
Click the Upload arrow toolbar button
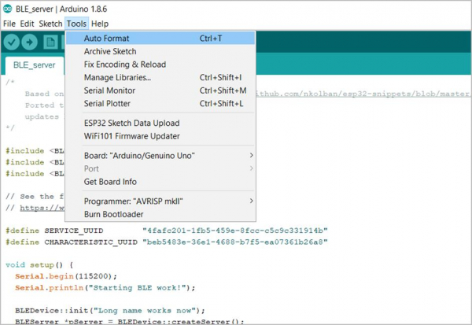tap(31, 42)
